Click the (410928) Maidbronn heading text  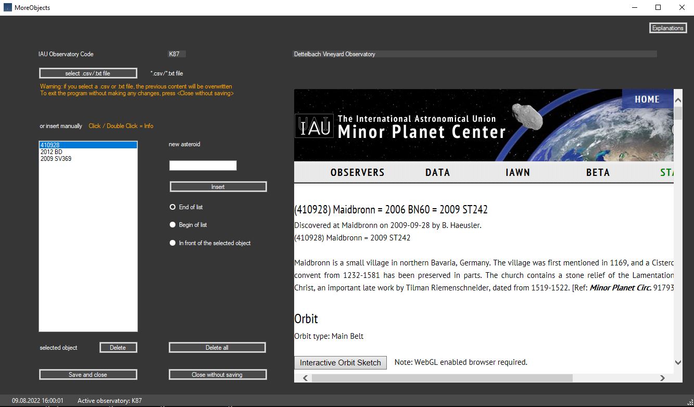pos(391,210)
